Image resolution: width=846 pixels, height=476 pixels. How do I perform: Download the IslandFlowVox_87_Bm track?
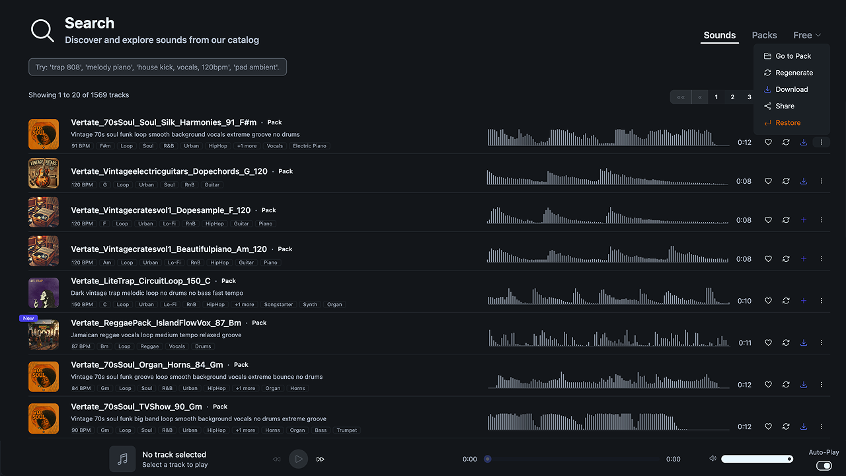804,342
